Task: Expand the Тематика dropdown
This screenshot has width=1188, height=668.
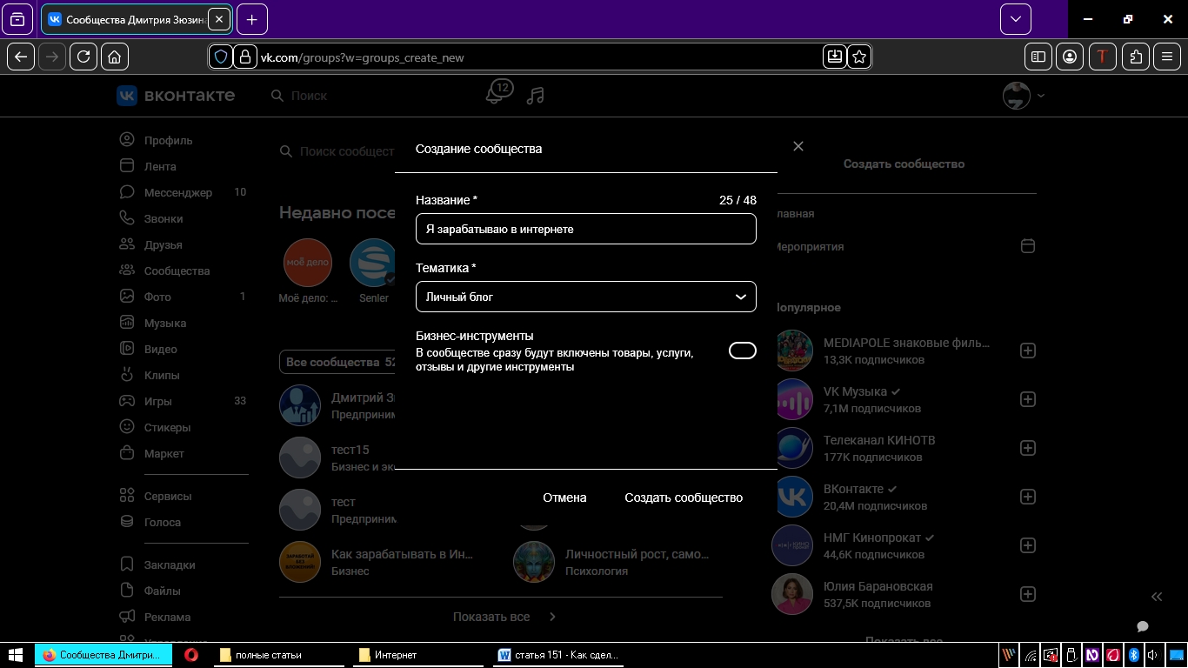Action: coord(585,297)
